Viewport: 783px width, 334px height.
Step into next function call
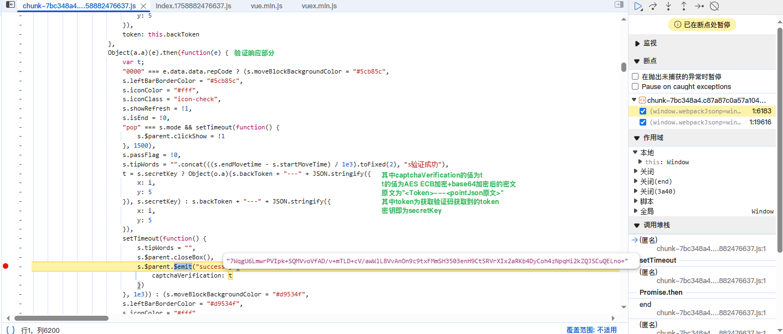(669, 6)
